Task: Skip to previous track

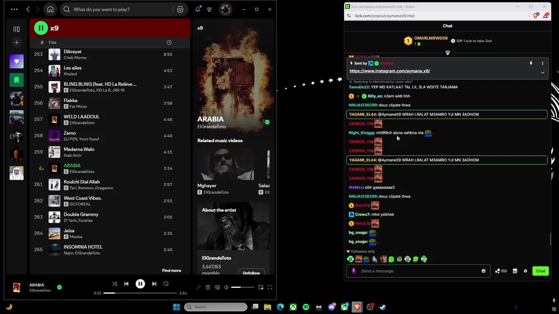Action: pyautogui.click(x=126, y=284)
